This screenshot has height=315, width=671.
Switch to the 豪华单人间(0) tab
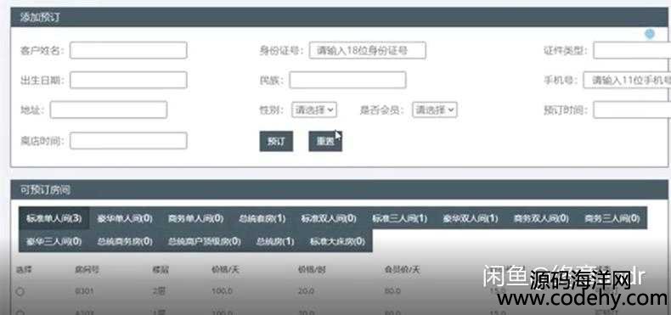tap(125, 218)
